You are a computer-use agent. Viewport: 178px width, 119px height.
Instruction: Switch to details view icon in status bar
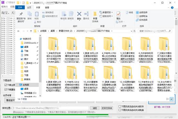[168, 99]
